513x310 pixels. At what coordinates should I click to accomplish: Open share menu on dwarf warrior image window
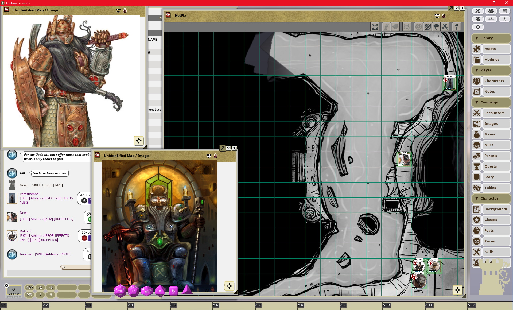118,10
